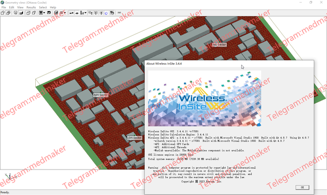Select the NE Sector label in the geometry view
This screenshot has height=195, width=327.
[219, 44]
